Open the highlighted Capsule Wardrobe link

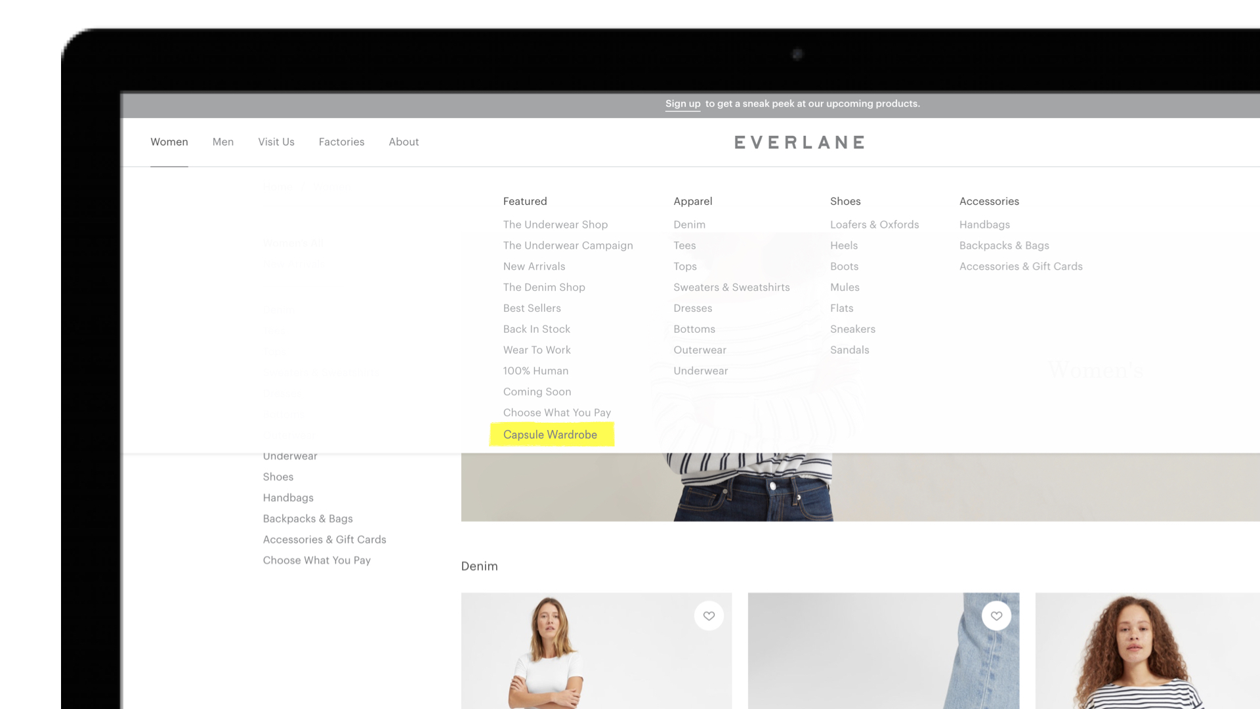pyautogui.click(x=550, y=435)
